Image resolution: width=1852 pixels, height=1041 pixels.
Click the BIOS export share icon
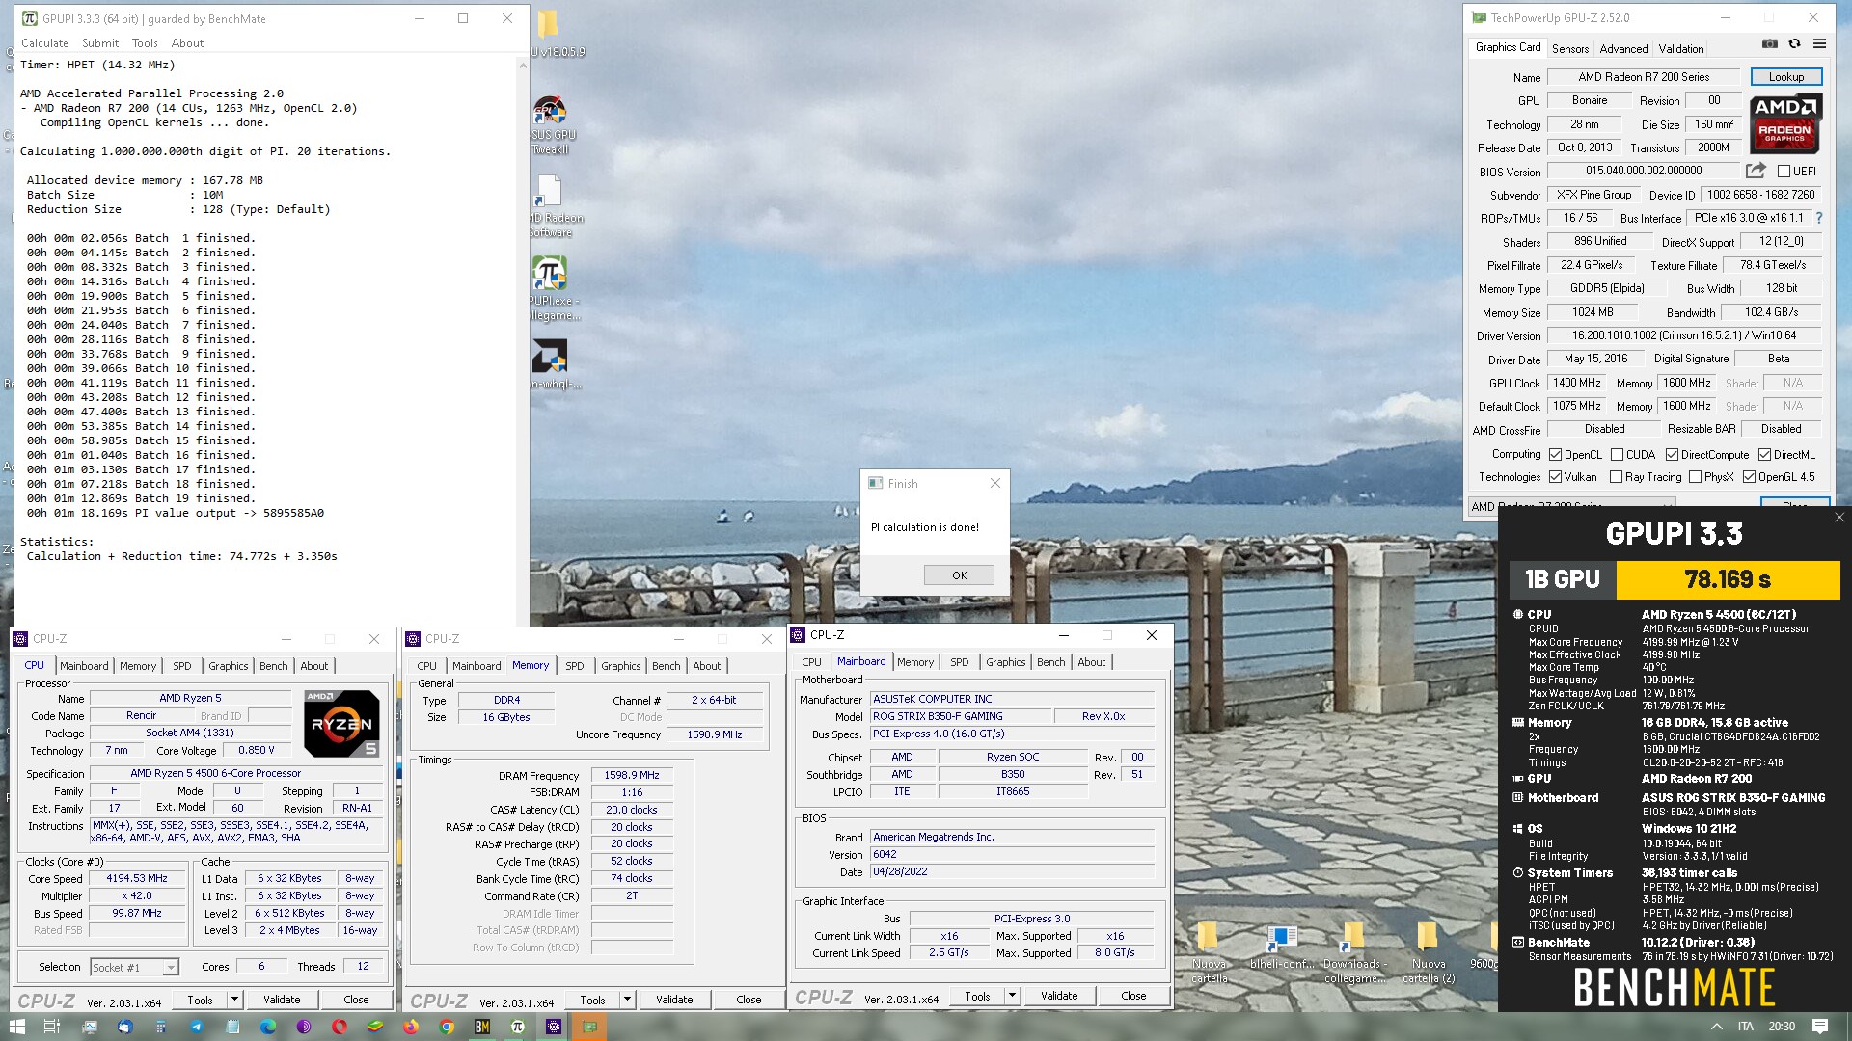coord(1756,171)
